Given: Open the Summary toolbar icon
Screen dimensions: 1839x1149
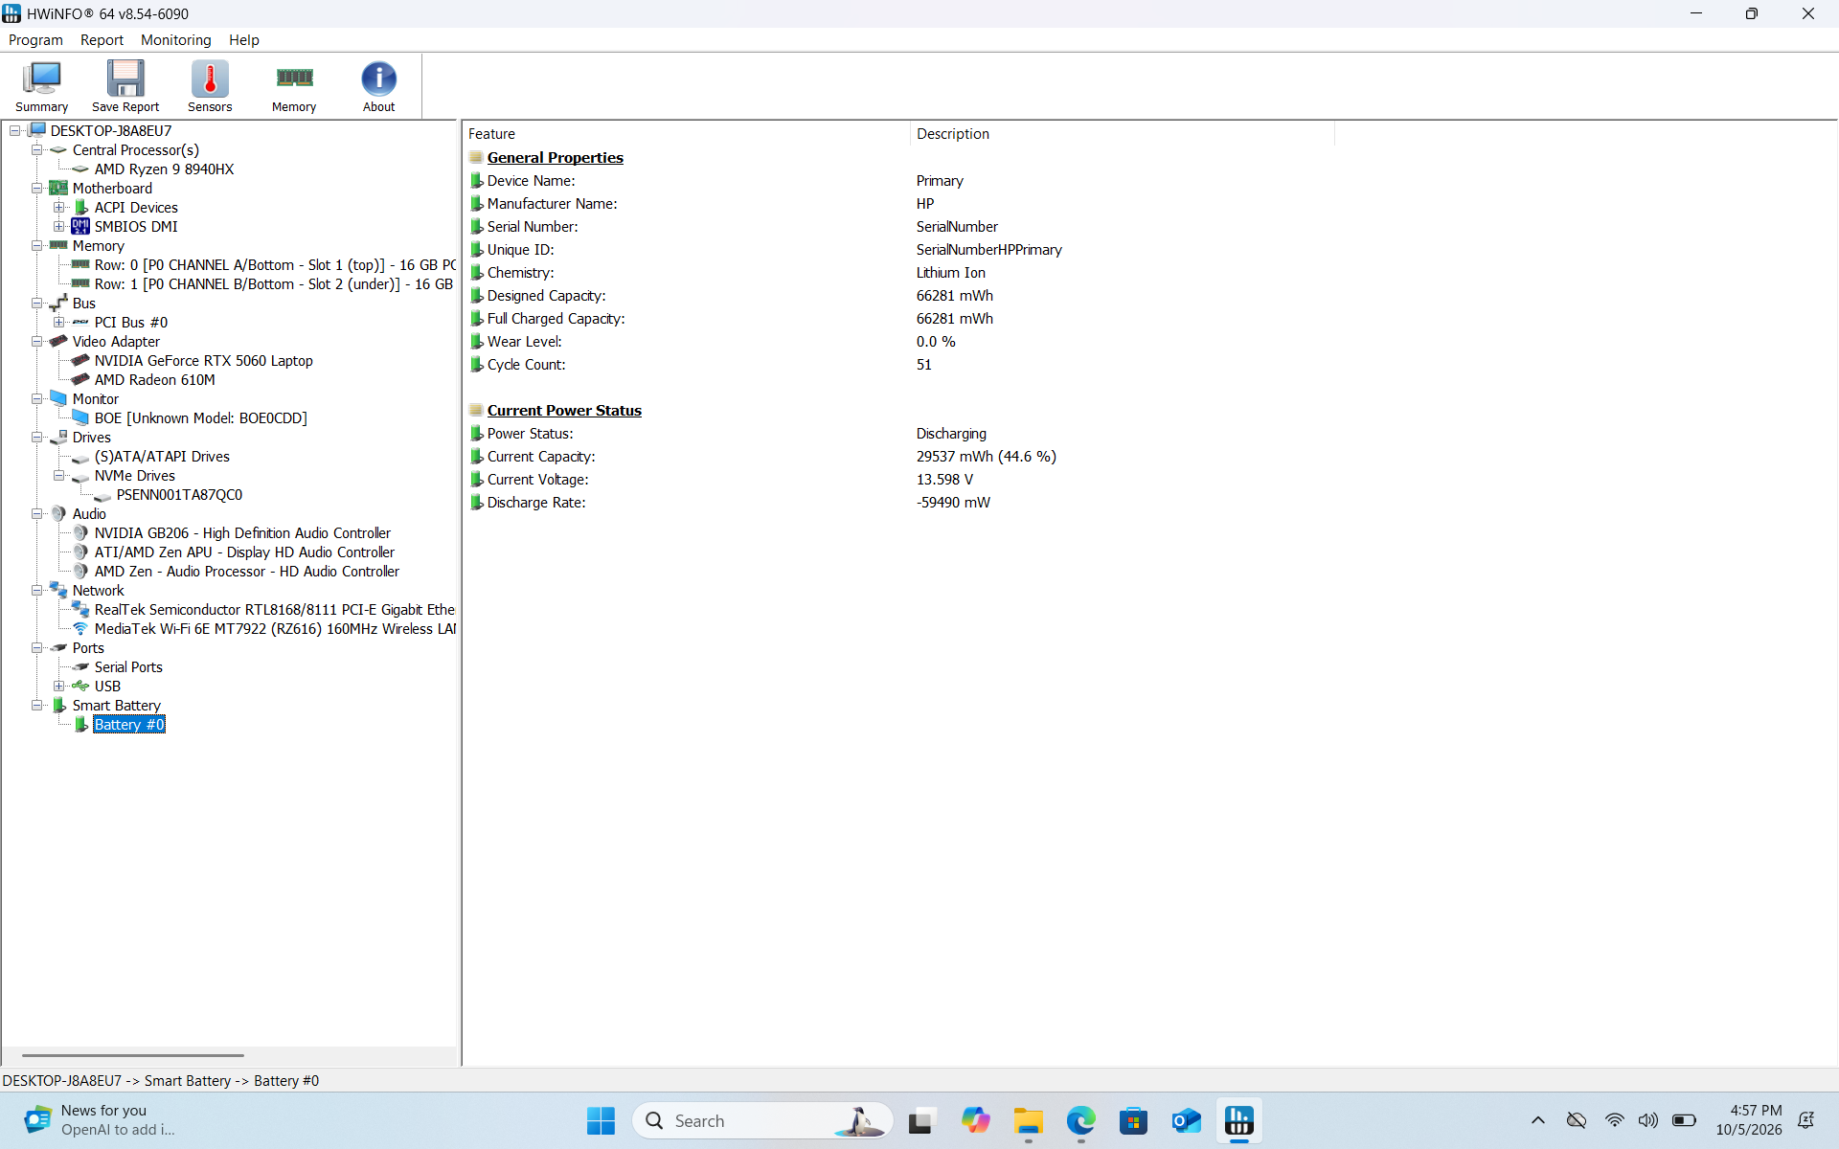Looking at the screenshot, I should pos(42,86).
